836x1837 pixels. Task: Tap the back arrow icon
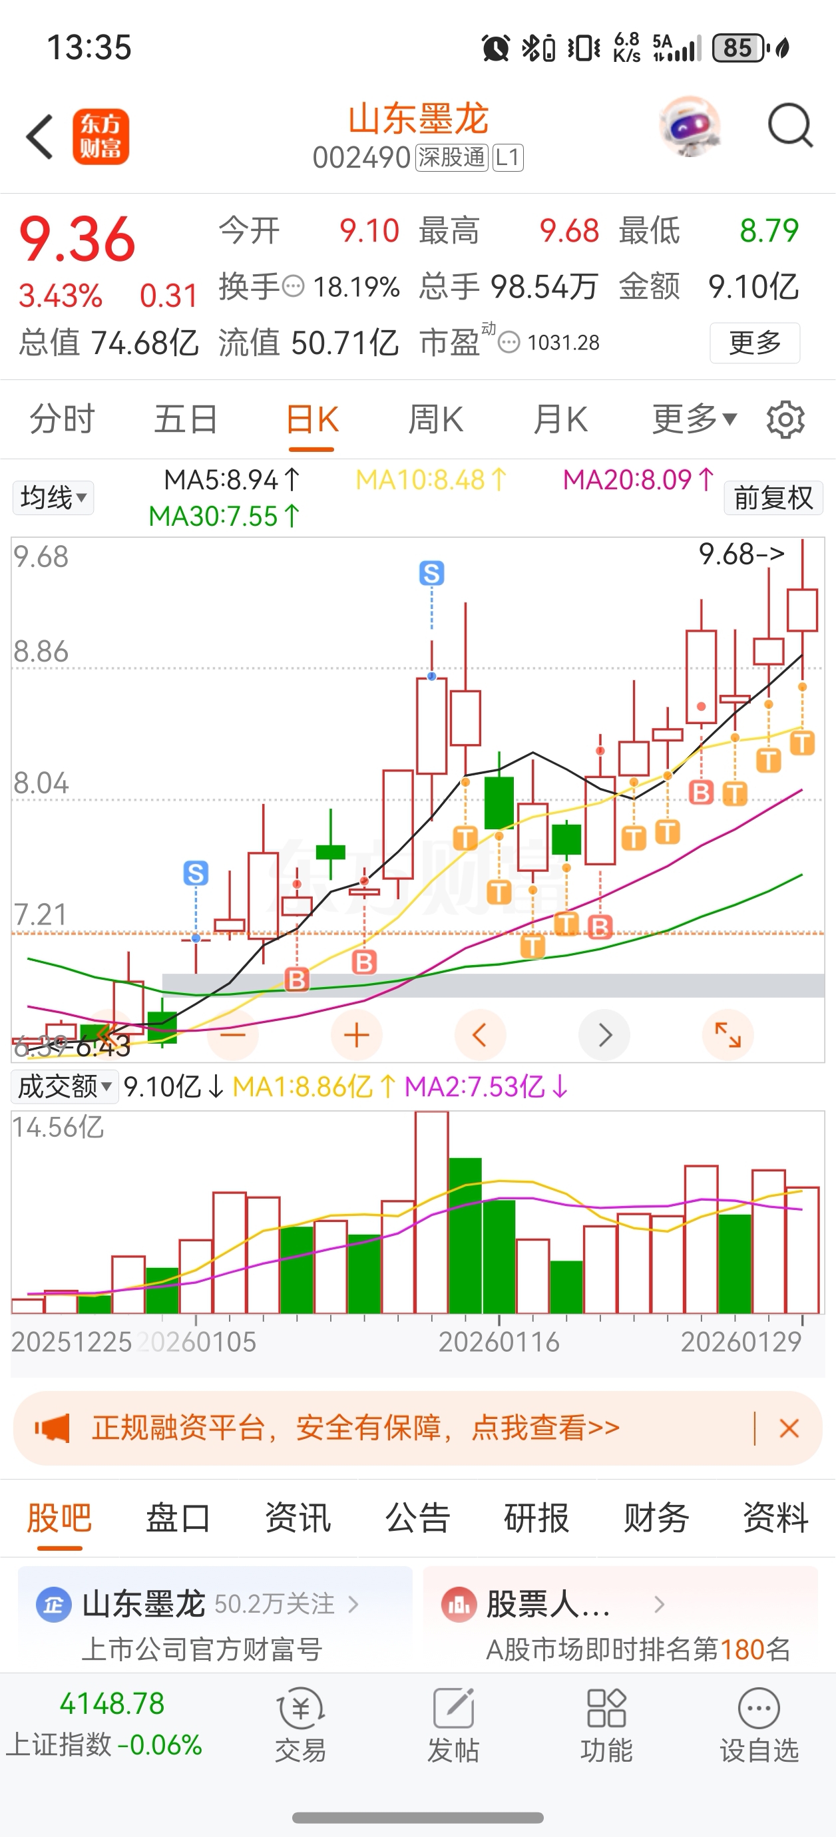click(40, 136)
